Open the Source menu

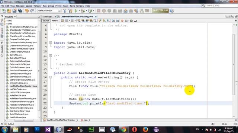pos(29,6)
